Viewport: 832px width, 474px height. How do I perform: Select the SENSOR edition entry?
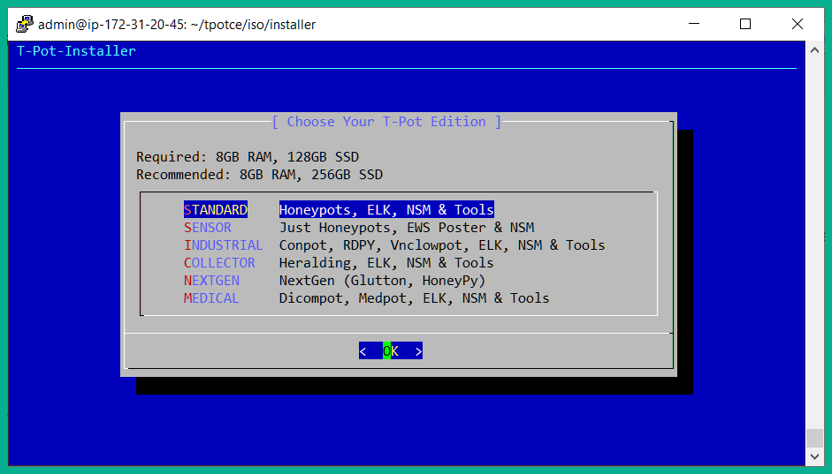click(x=208, y=228)
